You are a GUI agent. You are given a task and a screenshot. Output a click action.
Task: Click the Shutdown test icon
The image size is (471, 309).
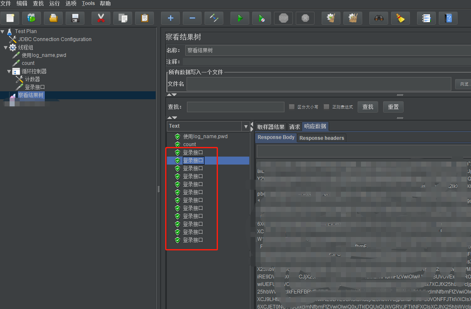(x=305, y=18)
